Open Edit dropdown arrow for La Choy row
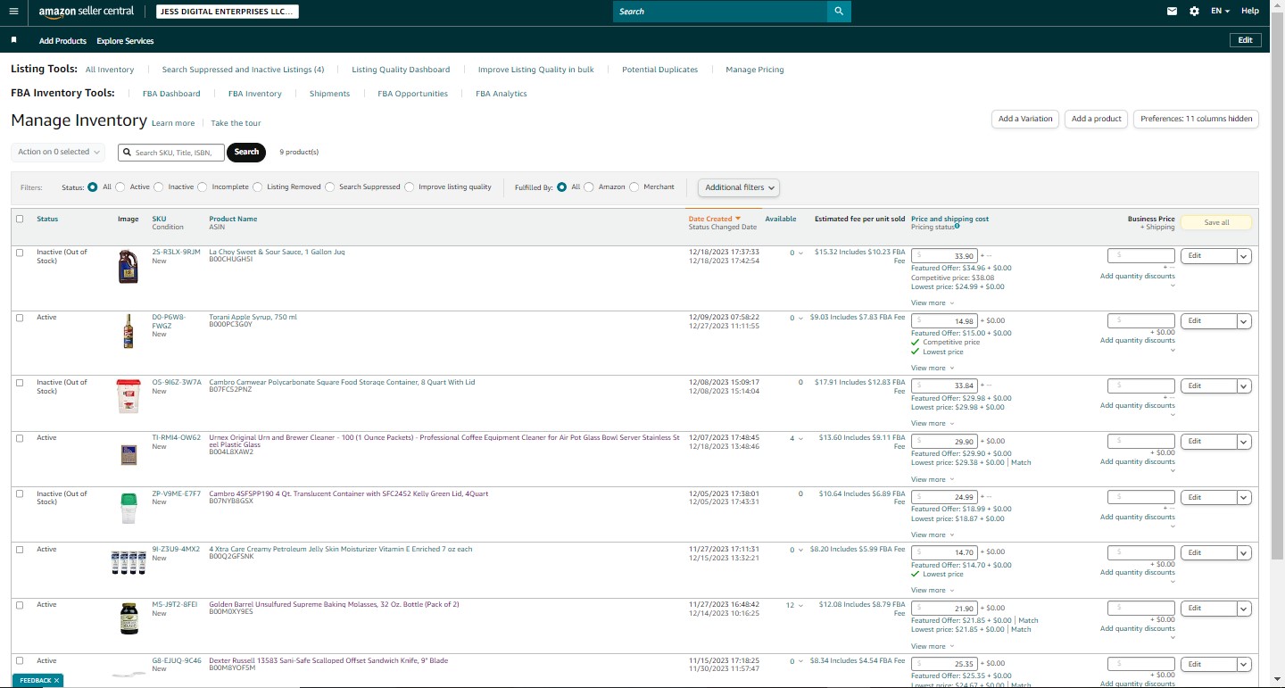The height and width of the screenshot is (688, 1285). coord(1244,256)
